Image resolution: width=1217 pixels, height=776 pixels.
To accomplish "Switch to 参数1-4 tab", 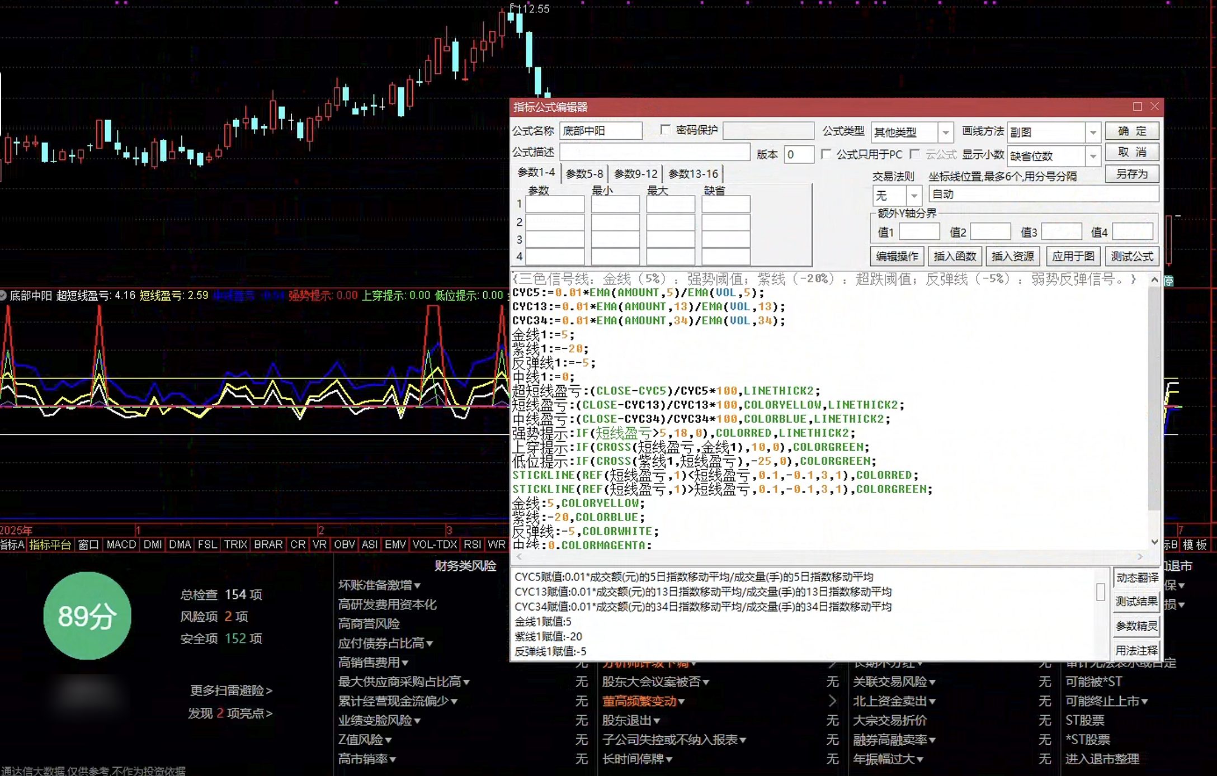I will [x=536, y=173].
